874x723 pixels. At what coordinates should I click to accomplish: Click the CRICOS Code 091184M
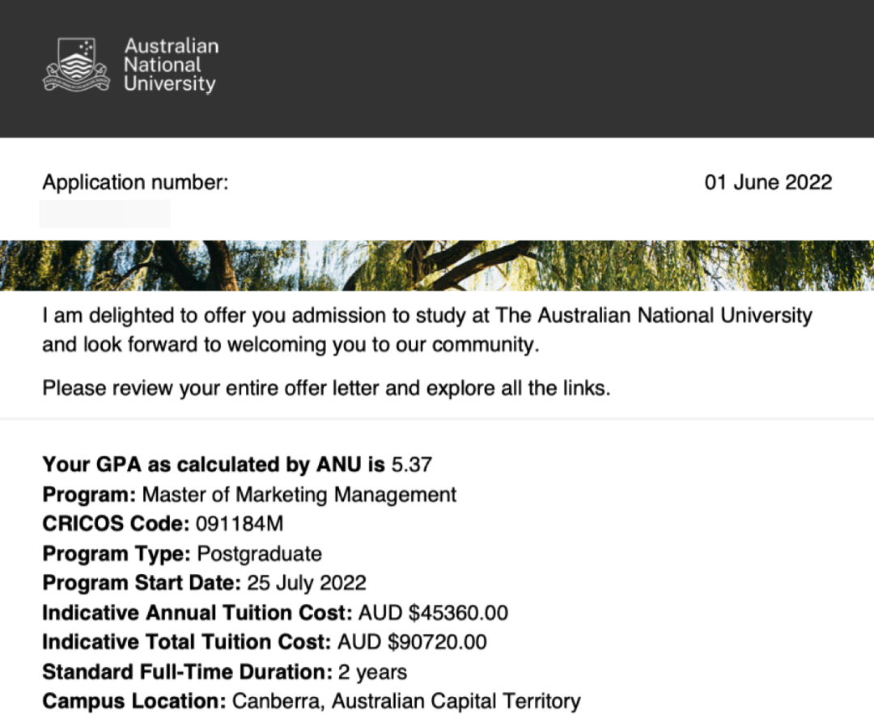240,524
